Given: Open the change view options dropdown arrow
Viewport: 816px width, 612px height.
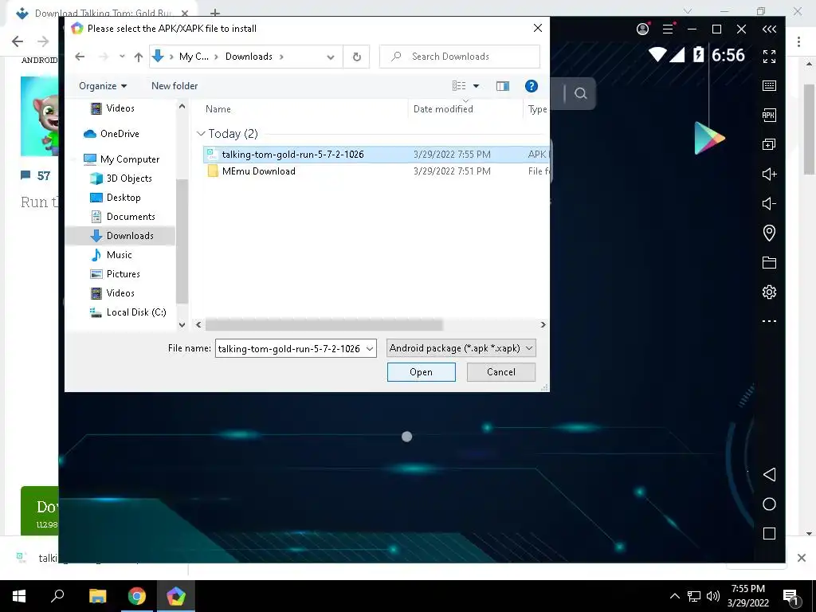Looking at the screenshot, I should click(x=476, y=86).
